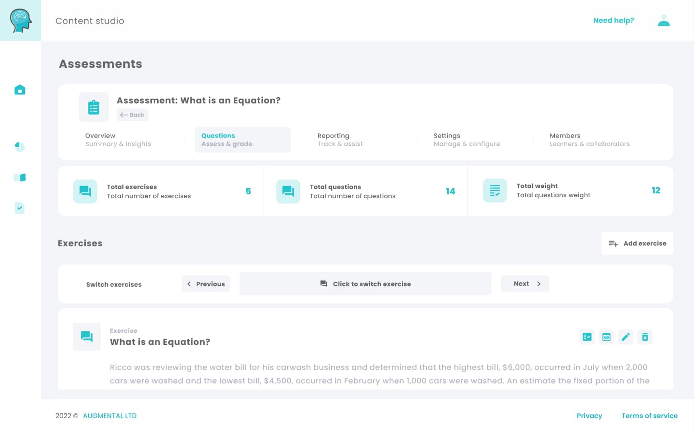The height and width of the screenshot is (433, 694).
Task: Go back using the Previous chevron
Action: click(x=189, y=283)
